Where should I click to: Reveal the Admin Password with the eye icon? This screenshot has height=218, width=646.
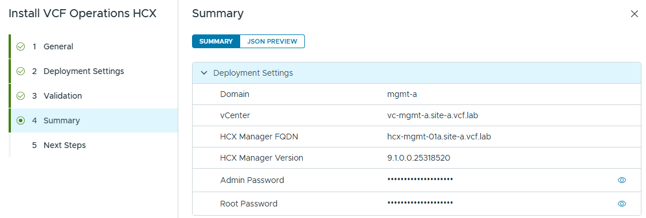click(622, 180)
